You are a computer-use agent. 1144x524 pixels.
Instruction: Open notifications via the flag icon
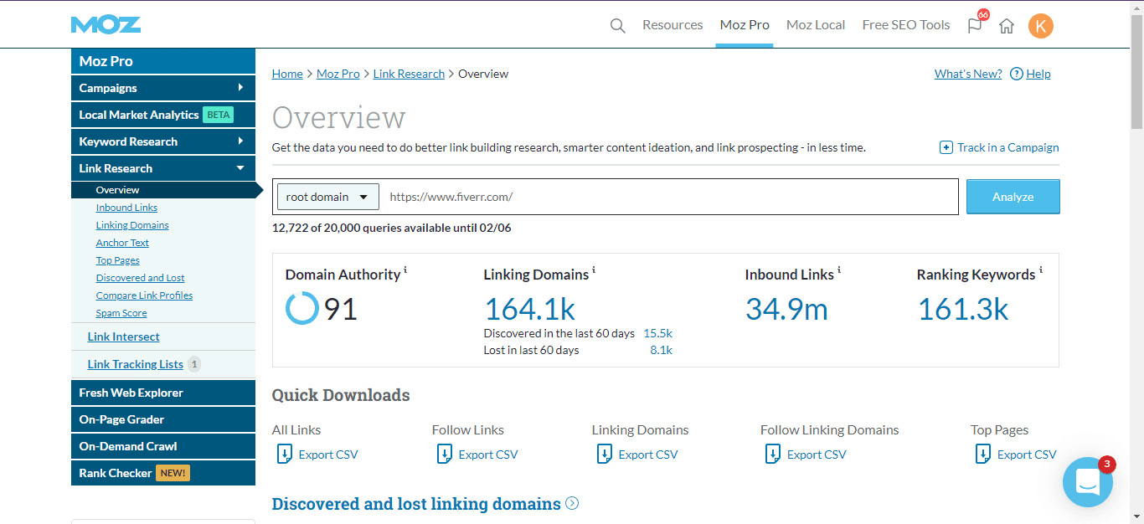pyautogui.click(x=973, y=26)
